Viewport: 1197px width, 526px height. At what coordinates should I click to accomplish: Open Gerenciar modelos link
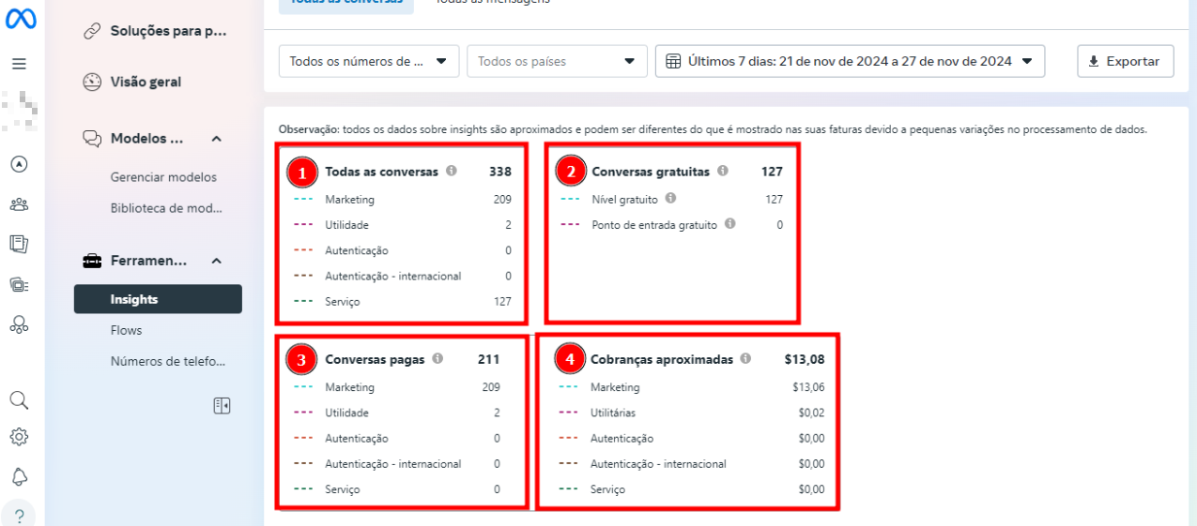[163, 177]
